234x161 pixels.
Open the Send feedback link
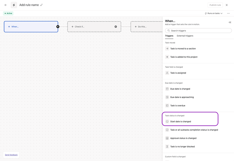point(11,155)
